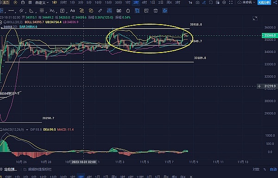Click the location pin icon at bottom left
This screenshot has height=178, width=278.
tap(1, 169)
